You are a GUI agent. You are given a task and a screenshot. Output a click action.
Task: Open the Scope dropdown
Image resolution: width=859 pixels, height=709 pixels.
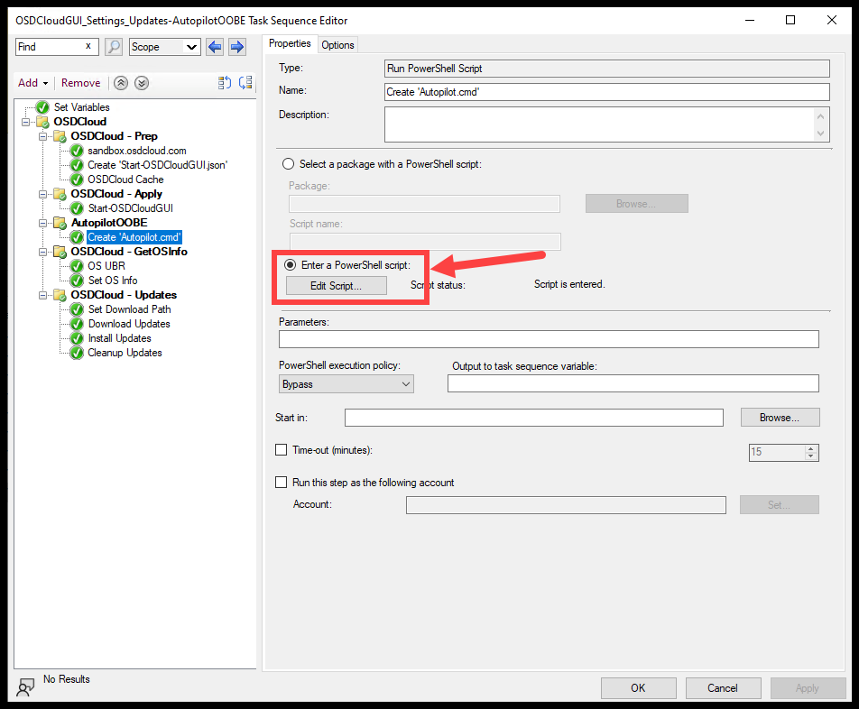click(189, 46)
